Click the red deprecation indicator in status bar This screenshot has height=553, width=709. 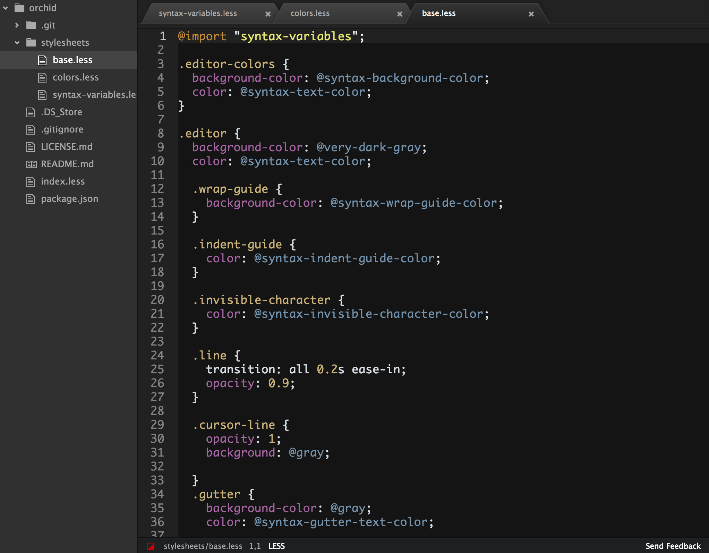pos(151,546)
